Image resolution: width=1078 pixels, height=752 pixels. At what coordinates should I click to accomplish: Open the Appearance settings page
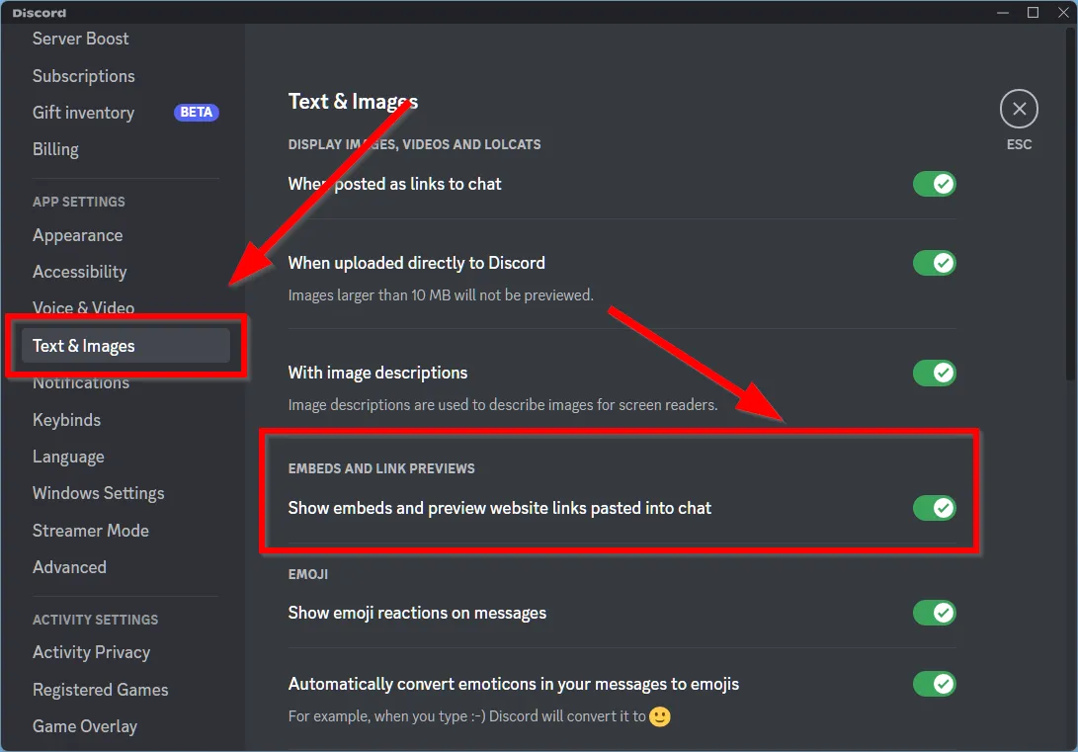tap(77, 235)
